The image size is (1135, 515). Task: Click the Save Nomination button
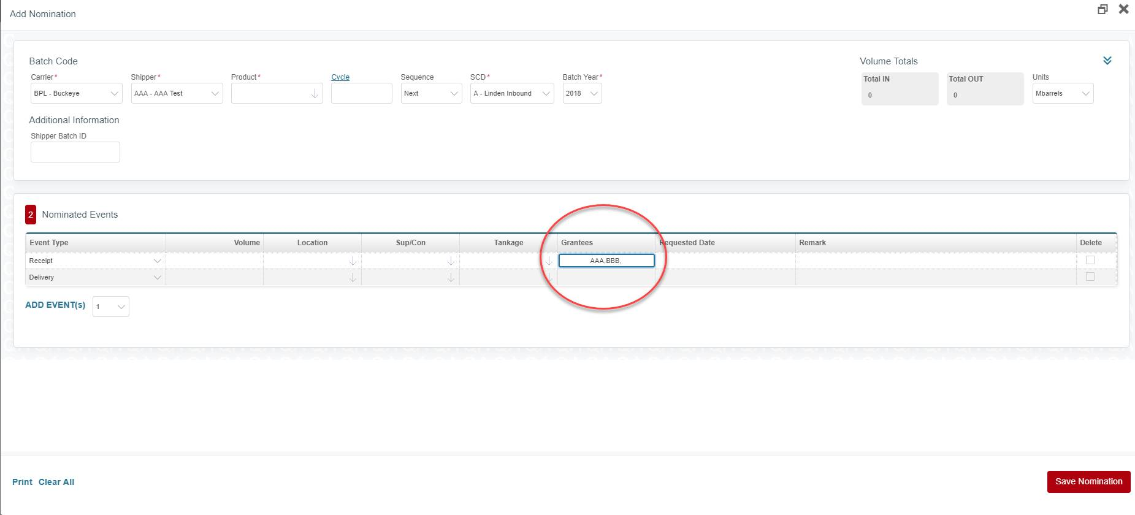click(1088, 481)
